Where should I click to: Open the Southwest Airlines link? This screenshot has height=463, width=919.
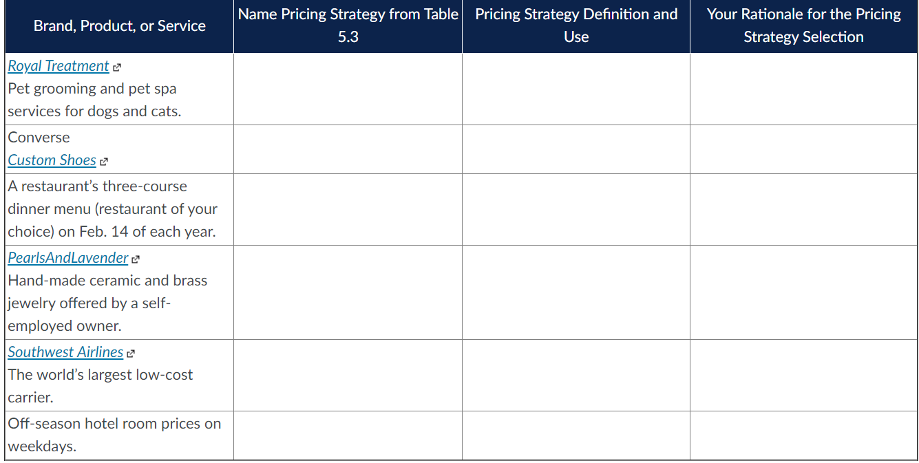tap(65, 352)
